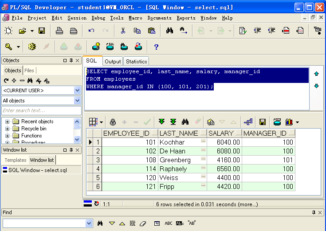Pin the Objects panel
Screen dimensions: 326x231
(x=71, y=60)
